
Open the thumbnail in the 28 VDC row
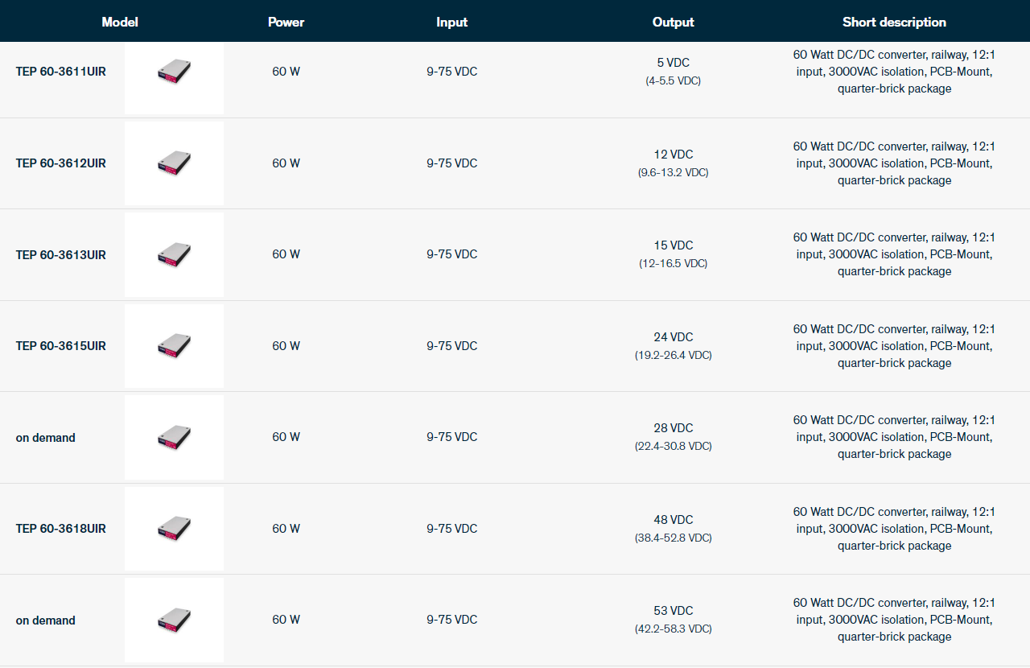pyautogui.click(x=174, y=437)
